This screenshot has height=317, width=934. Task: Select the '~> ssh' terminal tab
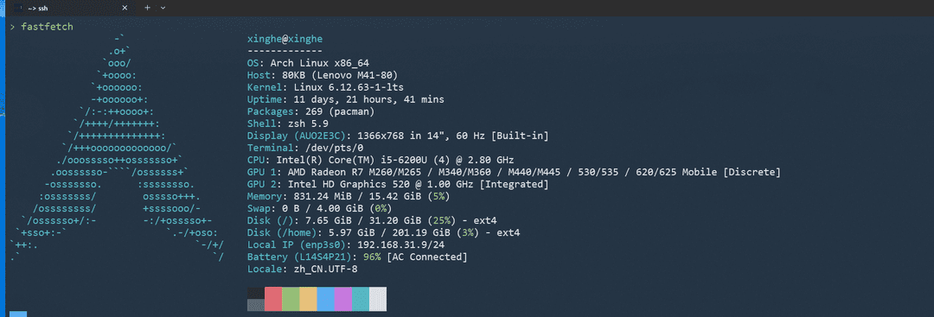point(72,8)
